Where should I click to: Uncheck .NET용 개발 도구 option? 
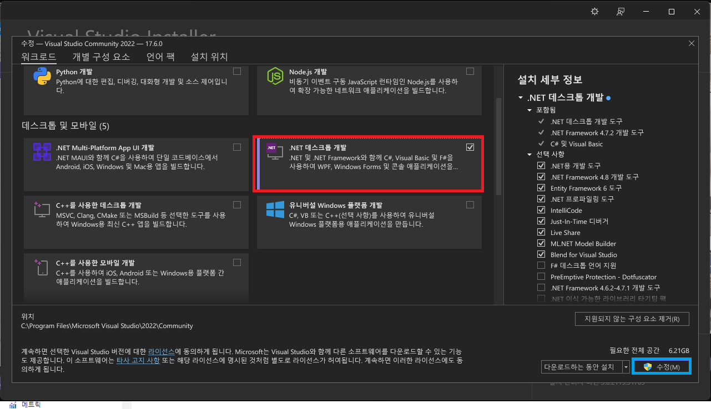541,166
